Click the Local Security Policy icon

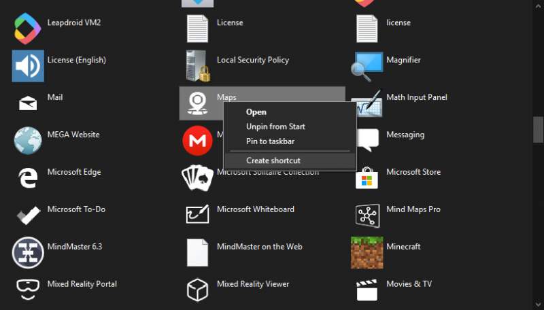pos(198,66)
